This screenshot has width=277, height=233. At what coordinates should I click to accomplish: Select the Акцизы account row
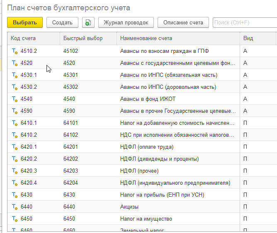142,207
